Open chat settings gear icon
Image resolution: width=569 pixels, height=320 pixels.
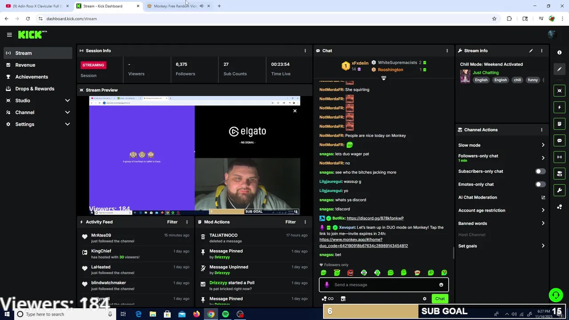(425, 299)
